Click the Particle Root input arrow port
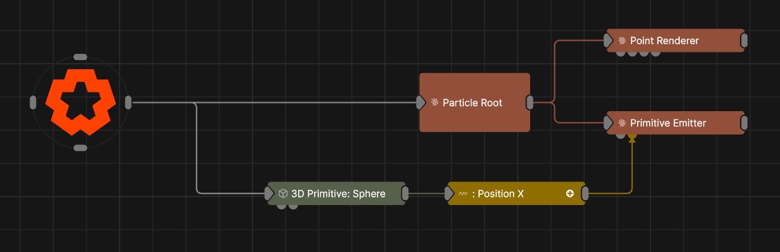780x252 pixels. 421,103
